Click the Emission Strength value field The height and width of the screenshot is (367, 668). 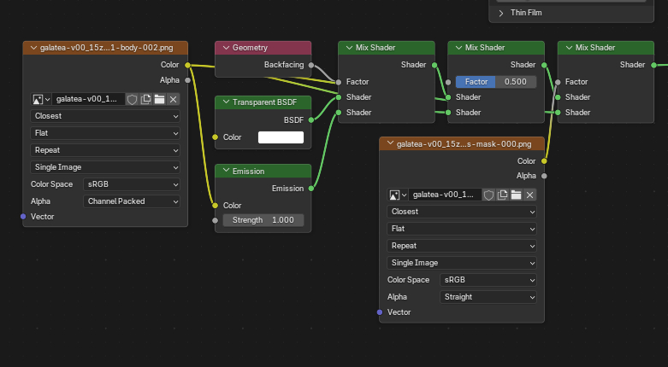click(263, 220)
